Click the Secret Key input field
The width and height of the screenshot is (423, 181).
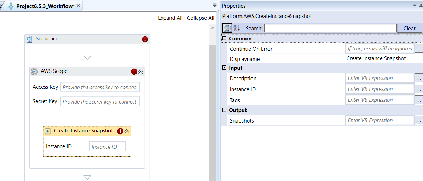click(x=100, y=102)
